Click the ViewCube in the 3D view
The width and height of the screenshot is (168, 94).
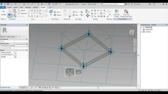point(132,32)
